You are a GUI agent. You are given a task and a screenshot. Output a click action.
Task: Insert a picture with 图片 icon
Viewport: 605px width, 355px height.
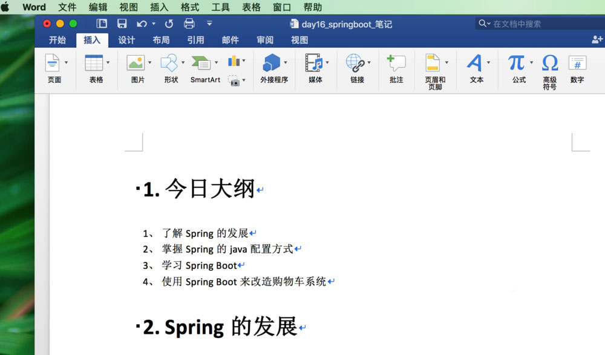pos(136,63)
